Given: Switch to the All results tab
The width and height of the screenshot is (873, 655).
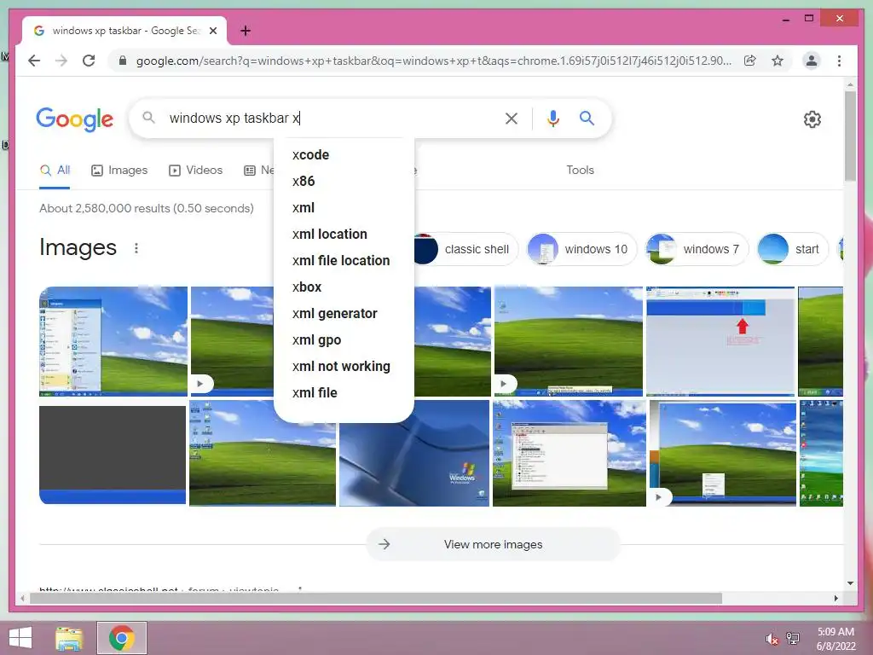Looking at the screenshot, I should click(x=55, y=171).
